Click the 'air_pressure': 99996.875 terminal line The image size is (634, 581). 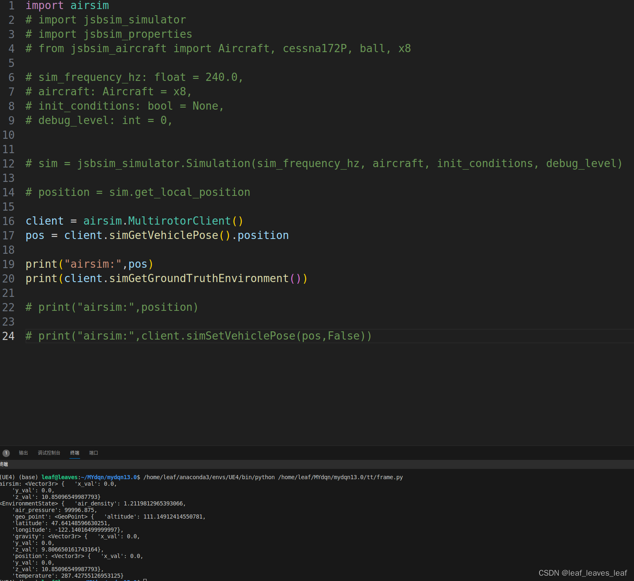(55, 510)
